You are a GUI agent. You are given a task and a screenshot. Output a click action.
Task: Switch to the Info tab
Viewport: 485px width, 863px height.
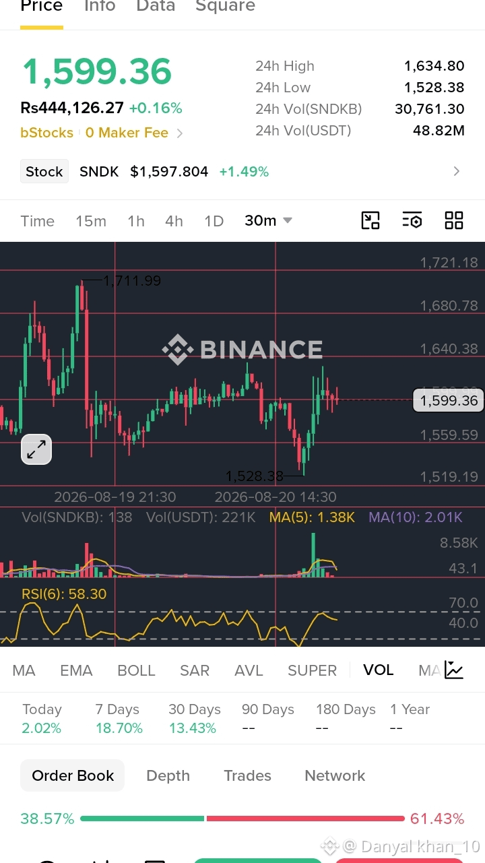(x=100, y=7)
